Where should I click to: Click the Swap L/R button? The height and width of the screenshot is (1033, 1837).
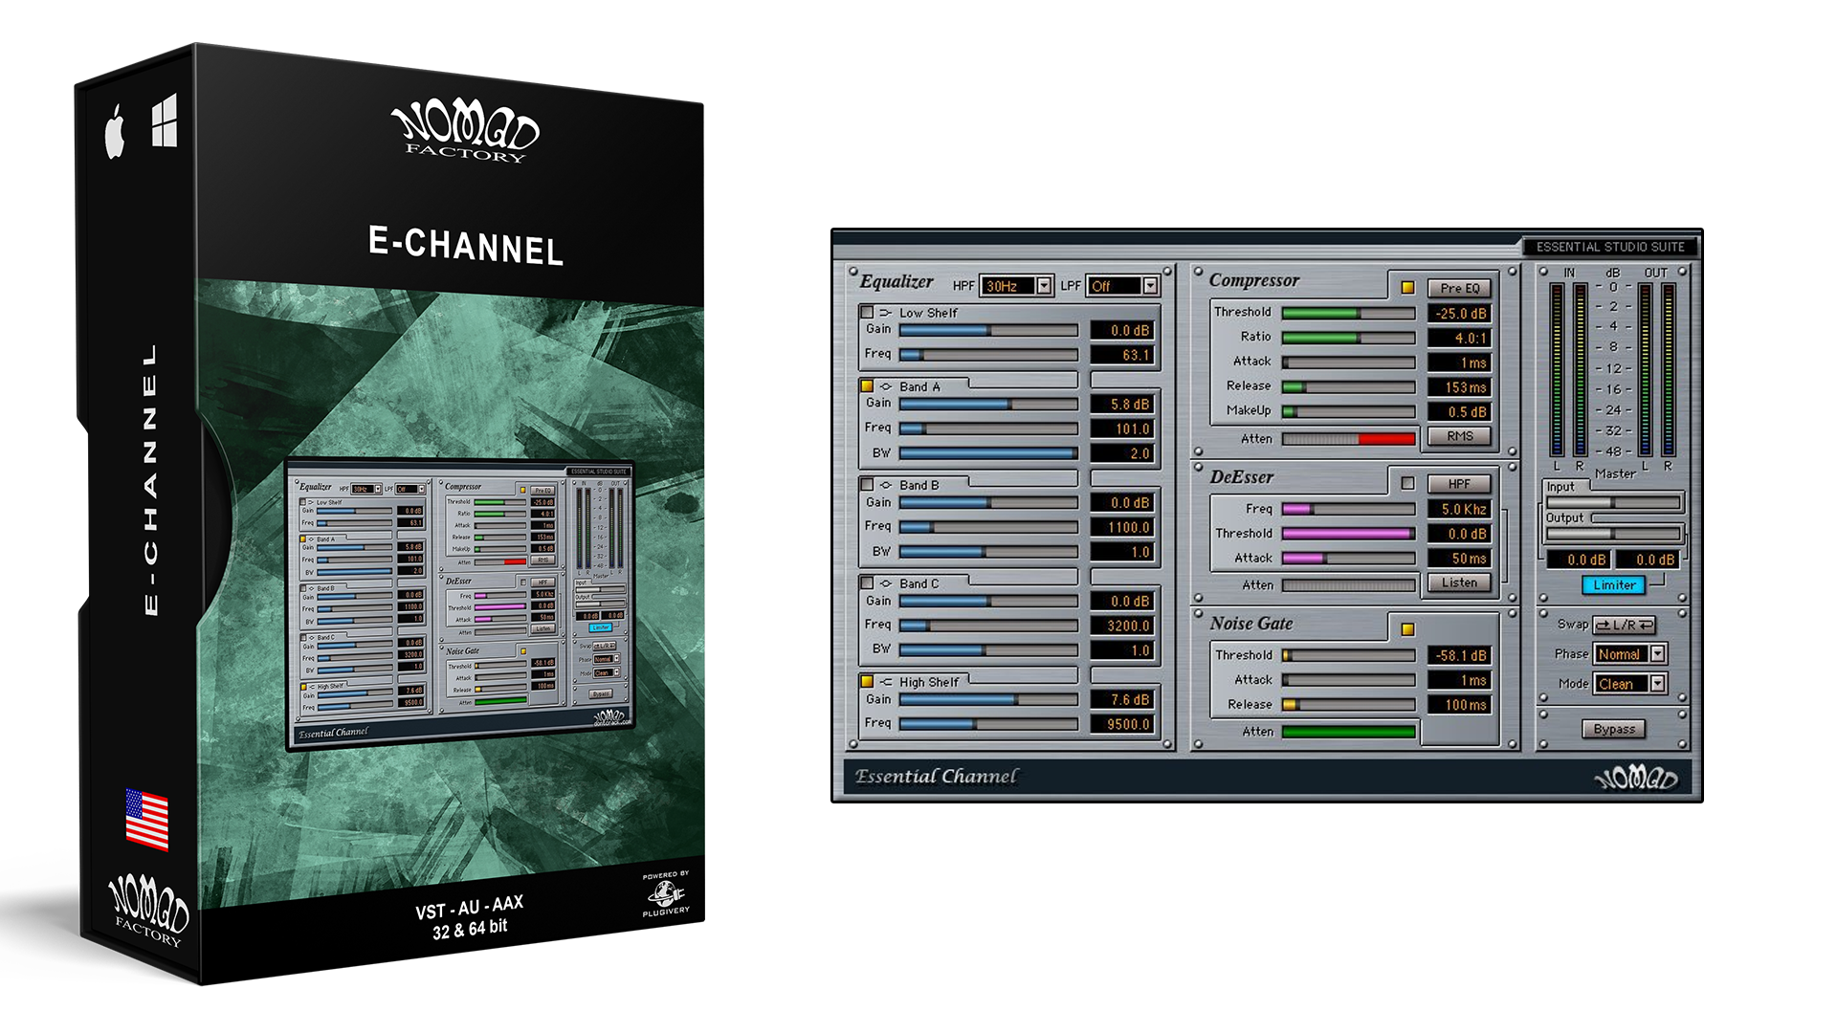pyautogui.click(x=1624, y=625)
